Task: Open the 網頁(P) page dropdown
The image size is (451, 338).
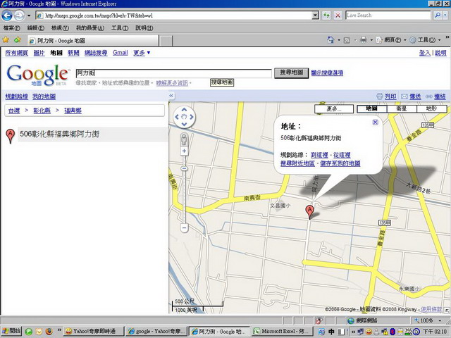Action: pyautogui.click(x=390, y=40)
